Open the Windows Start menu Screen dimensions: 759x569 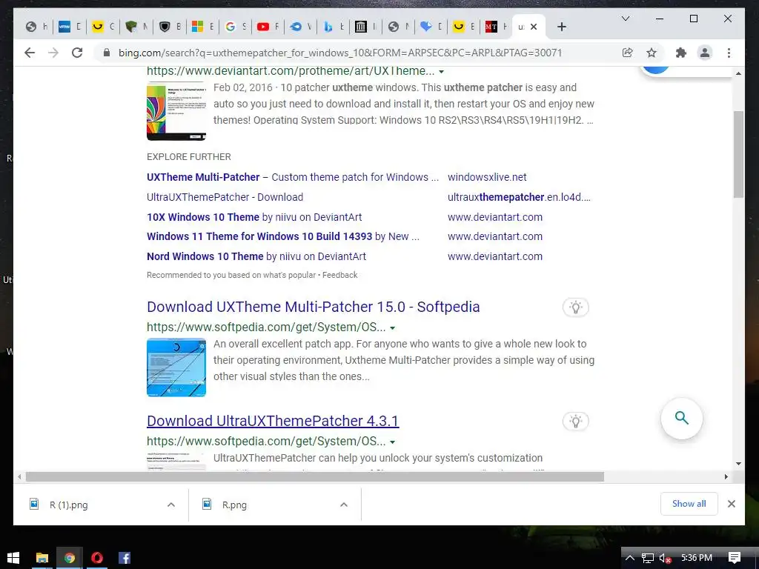coord(13,558)
